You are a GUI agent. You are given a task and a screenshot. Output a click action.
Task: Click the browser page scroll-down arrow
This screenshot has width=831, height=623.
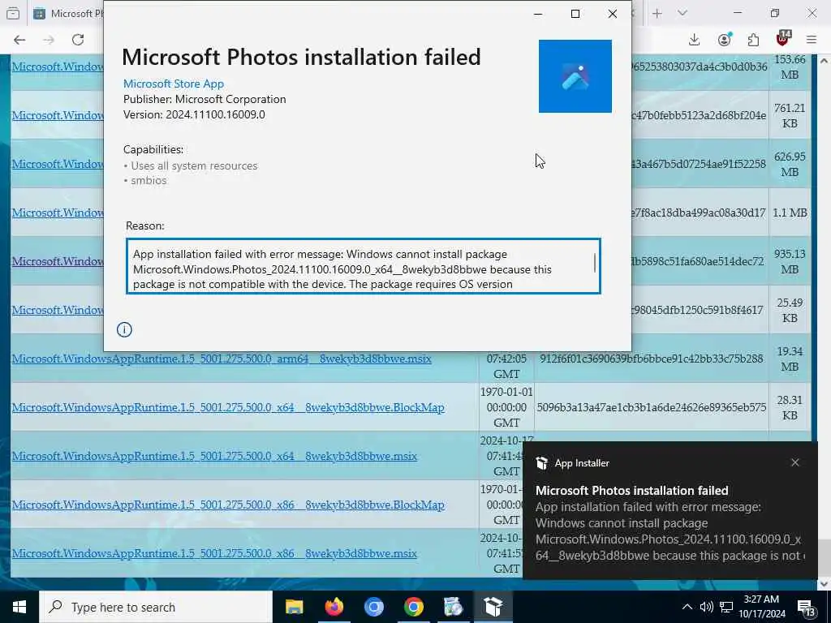click(x=824, y=584)
